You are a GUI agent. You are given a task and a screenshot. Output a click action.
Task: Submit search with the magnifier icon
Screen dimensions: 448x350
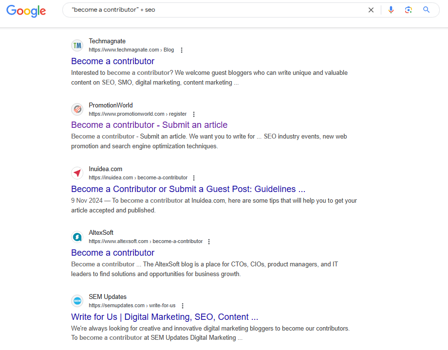tap(426, 10)
